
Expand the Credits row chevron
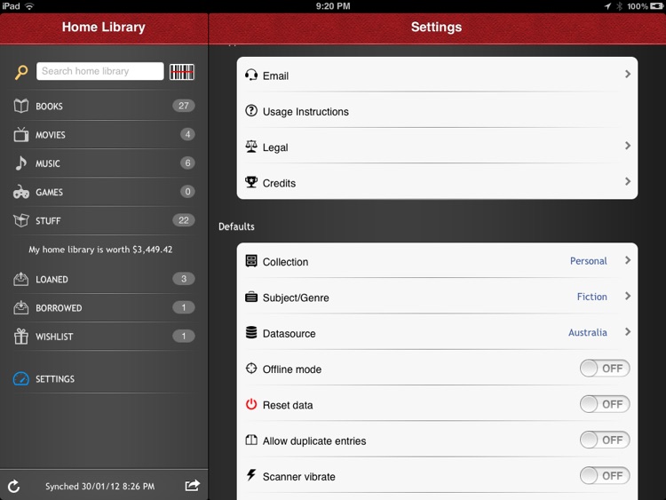click(x=627, y=181)
